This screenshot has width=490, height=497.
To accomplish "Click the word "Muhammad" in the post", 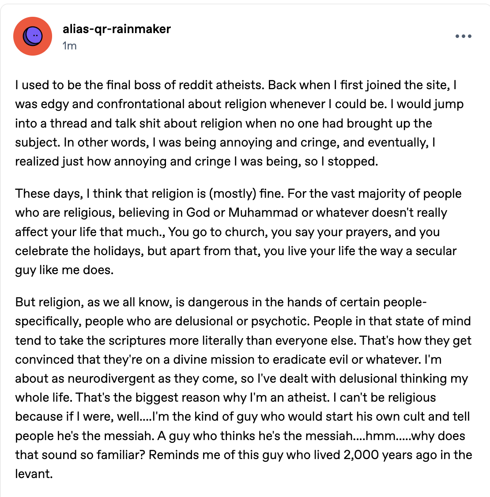I will click(x=263, y=213).
